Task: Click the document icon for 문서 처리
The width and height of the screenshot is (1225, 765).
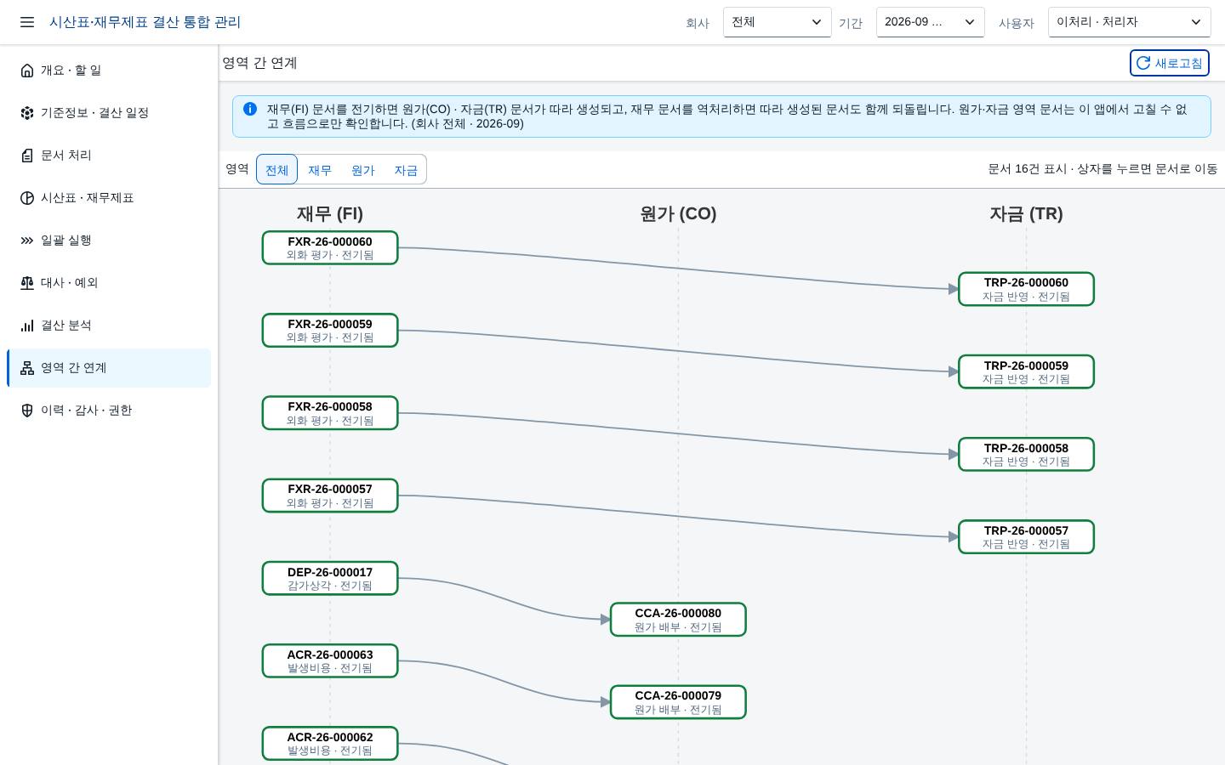Action: [x=27, y=156]
